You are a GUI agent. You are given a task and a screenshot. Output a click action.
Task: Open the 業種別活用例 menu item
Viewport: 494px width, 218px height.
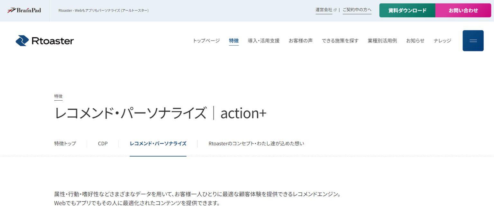[x=382, y=41]
